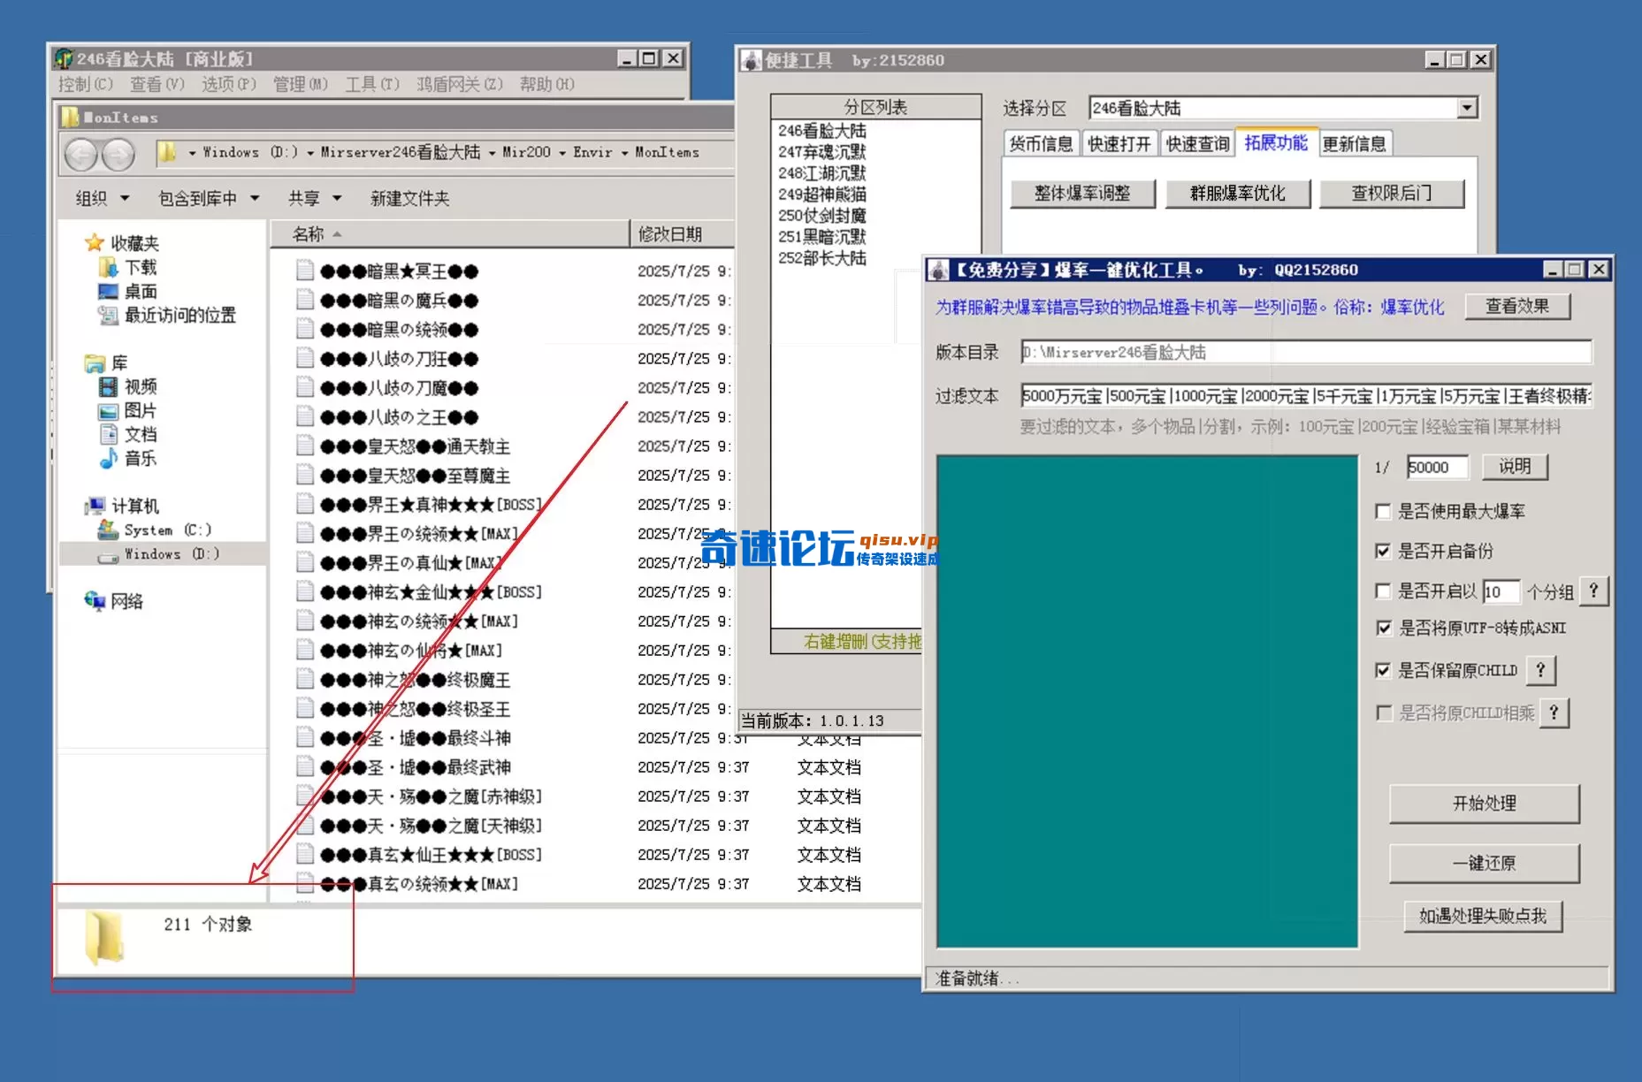Click the 开始处理 button

1485,804
